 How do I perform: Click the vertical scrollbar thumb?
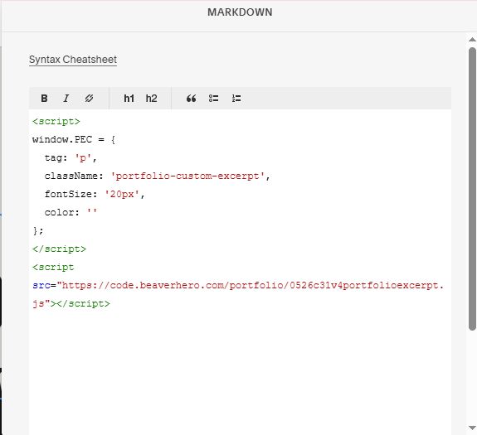point(472,188)
